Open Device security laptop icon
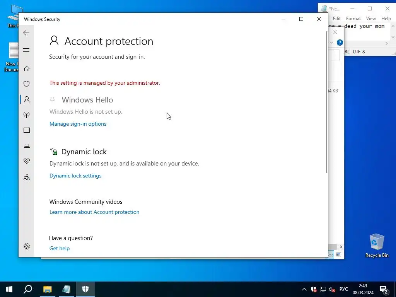Screen dimensions: 396x297 click(27, 146)
